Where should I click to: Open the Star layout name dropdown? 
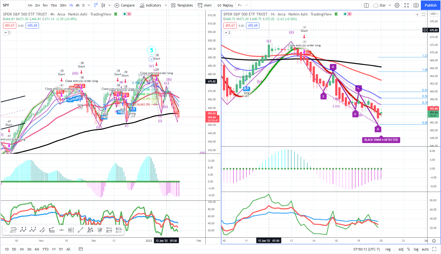coord(382,5)
